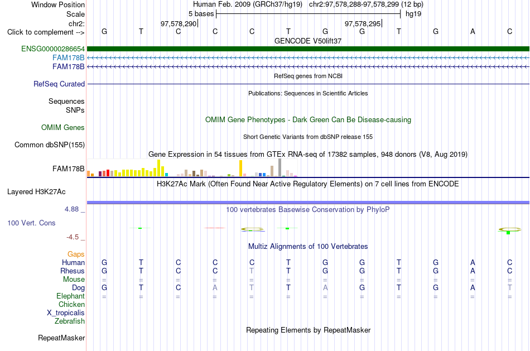Screen dimensions: 530x351
Task: Click the 'C' base in the Dog row
Action: click(x=178, y=287)
